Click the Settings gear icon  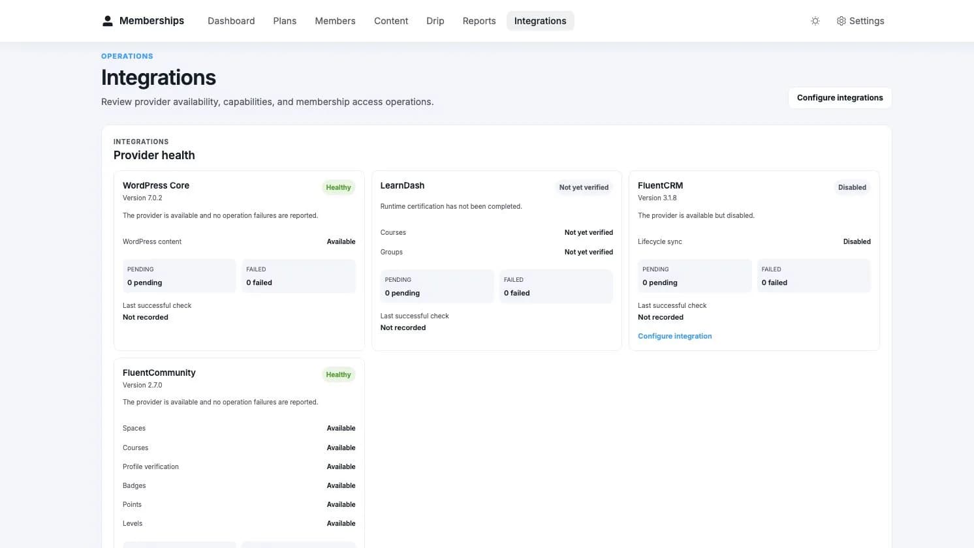pos(841,21)
